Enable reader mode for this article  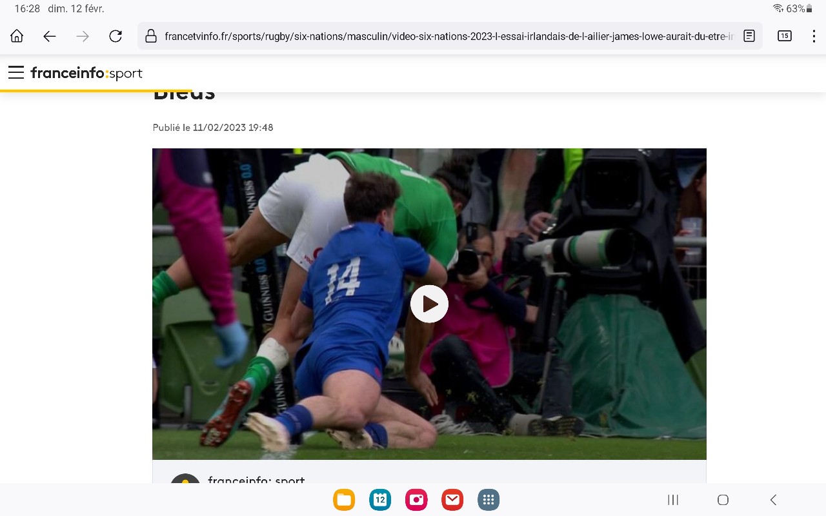pyautogui.click(x=749, y=36)
